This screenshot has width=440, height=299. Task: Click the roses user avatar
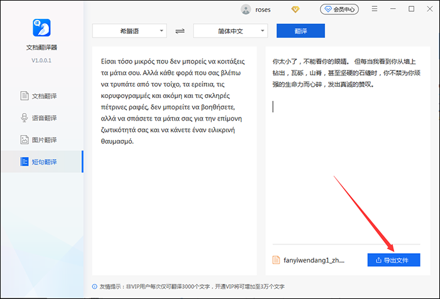coord(246,9)
